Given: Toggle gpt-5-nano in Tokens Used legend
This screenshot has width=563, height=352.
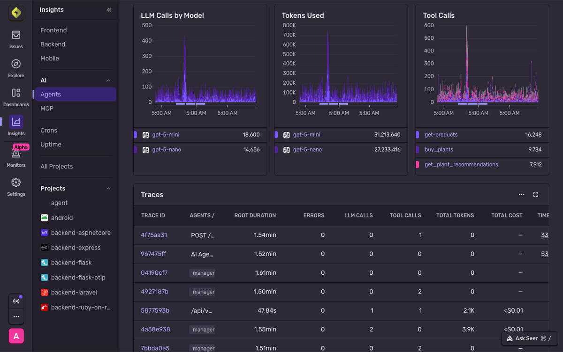Looking at the screenshot, I should click(x=308, y=150).
